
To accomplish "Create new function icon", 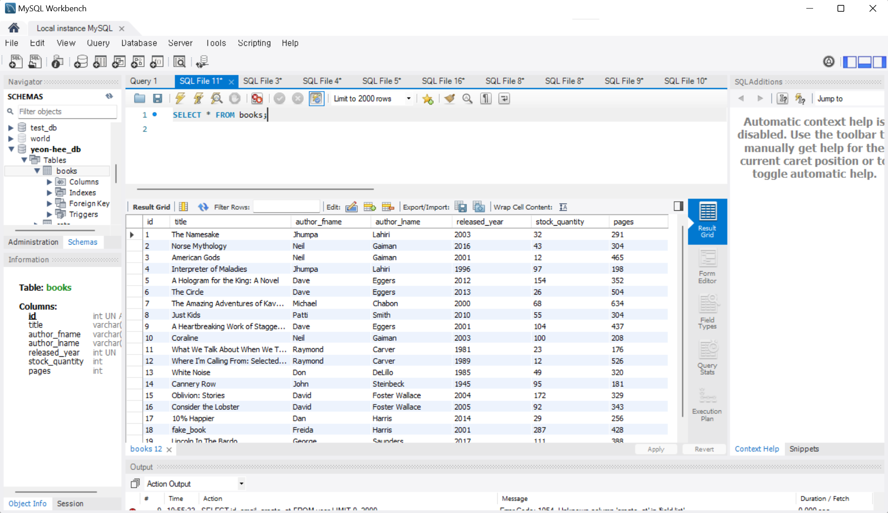I will click(157, 62).
